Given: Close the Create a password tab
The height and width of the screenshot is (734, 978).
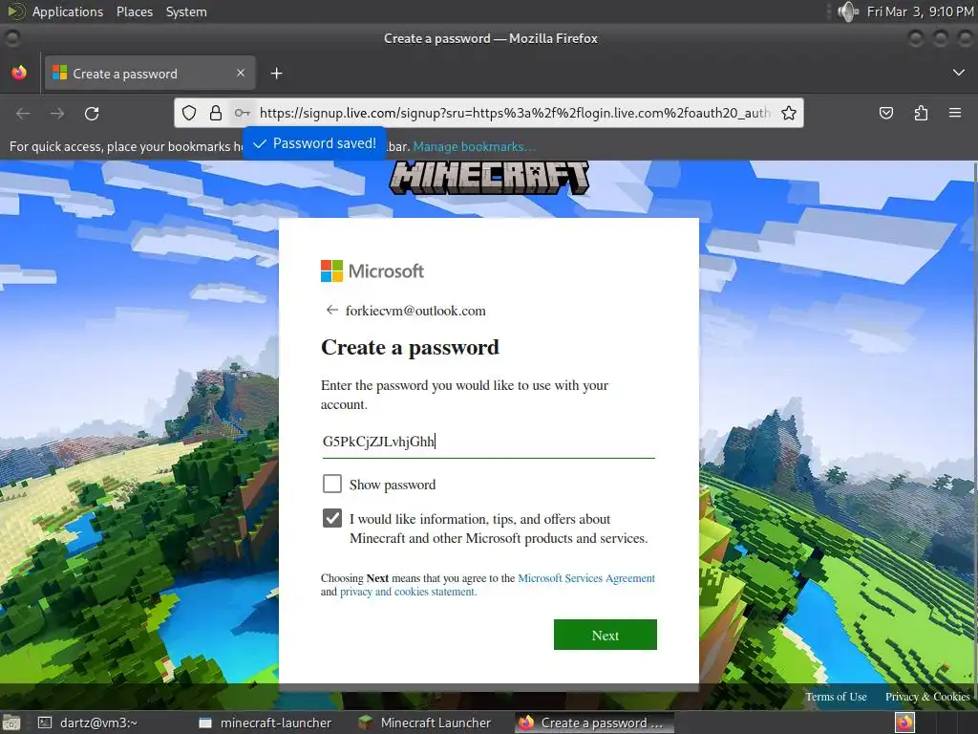Looking at the screenshot, I should [241, 73].
